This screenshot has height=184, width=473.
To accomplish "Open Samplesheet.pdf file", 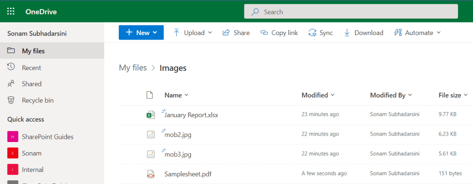I will click(x=188, y=174).
